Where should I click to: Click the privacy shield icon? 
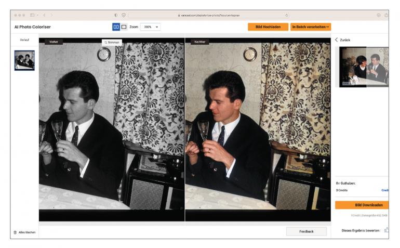[x=124, y=15]
